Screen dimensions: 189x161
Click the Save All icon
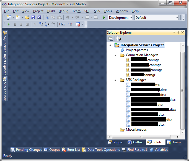39,17
